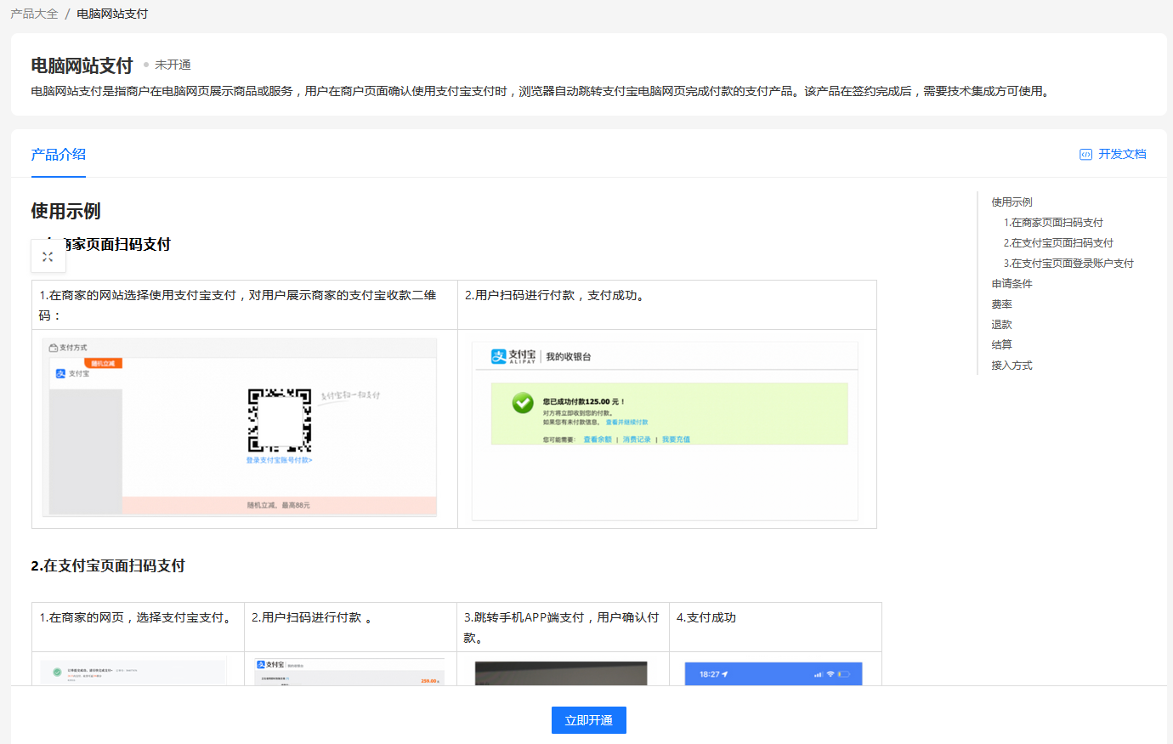The height and width of the screenshot is (744, 1173).
Task: Jump to 使用示例 in side outline
Action: (x=1011, y=202)
